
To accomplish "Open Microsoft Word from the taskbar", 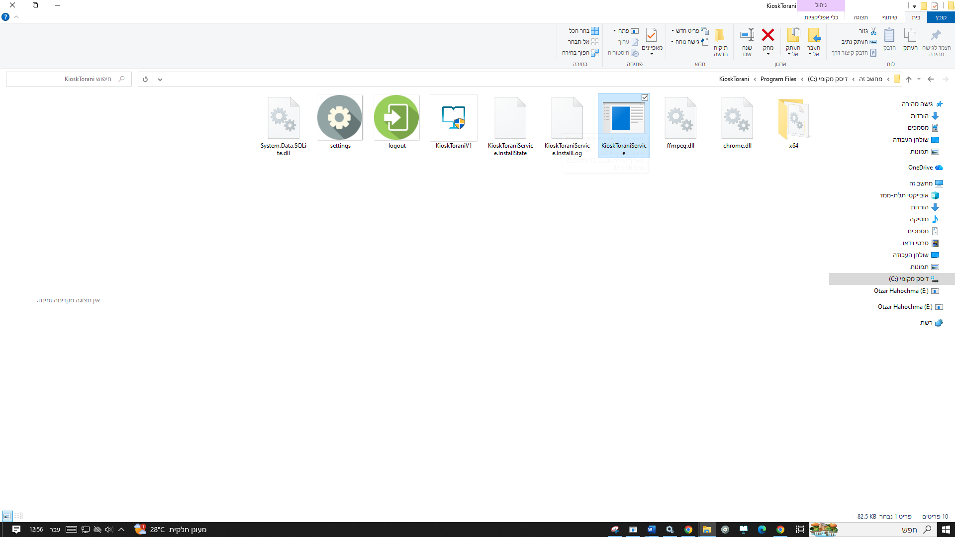I will 651,530.
